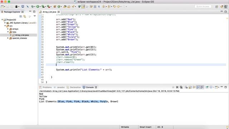The height and width of the screenshot is (129, 229).
Task: Click the 'Writable' status bar entry
Action: (125, 127)
